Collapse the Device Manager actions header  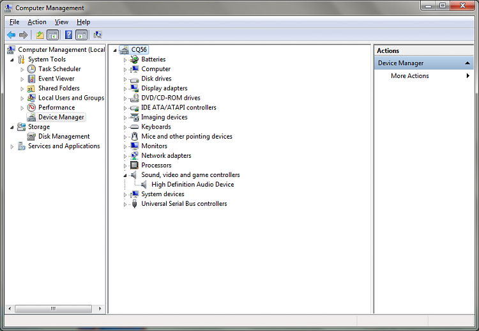click(467, 63)
